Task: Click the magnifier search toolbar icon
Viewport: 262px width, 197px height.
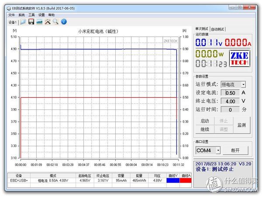Action: [55, 22]
